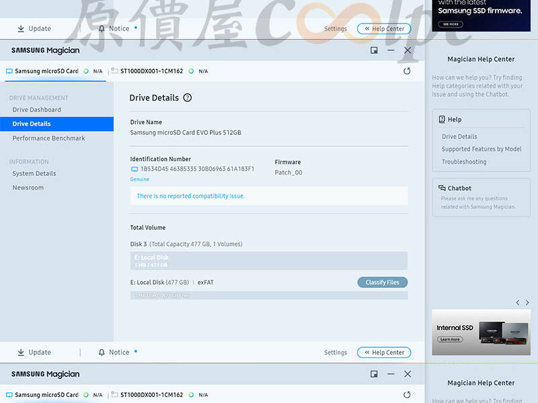Click the Help book icon in the Help Center panel
Screen dimensions: 538x403
pos(442,120)
